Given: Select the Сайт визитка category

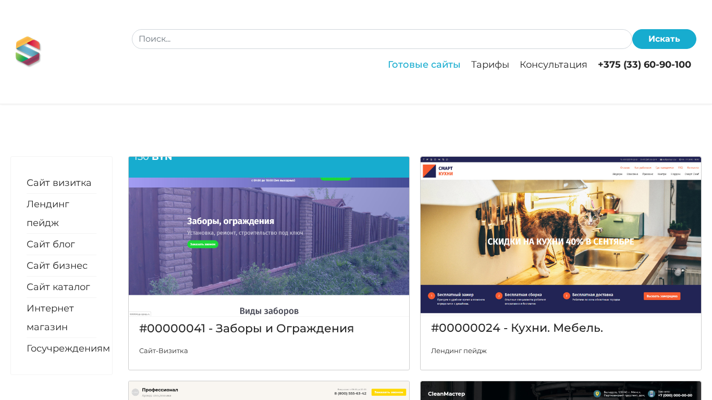Looking at the screenshot, I should tap(59, 183).
